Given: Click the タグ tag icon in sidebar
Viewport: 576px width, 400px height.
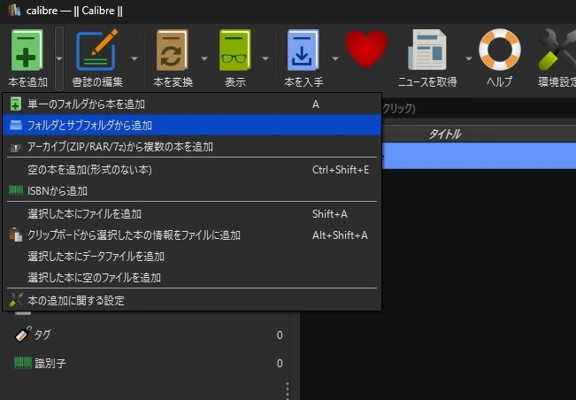Looking at the screenshot, I should point(23,335).
